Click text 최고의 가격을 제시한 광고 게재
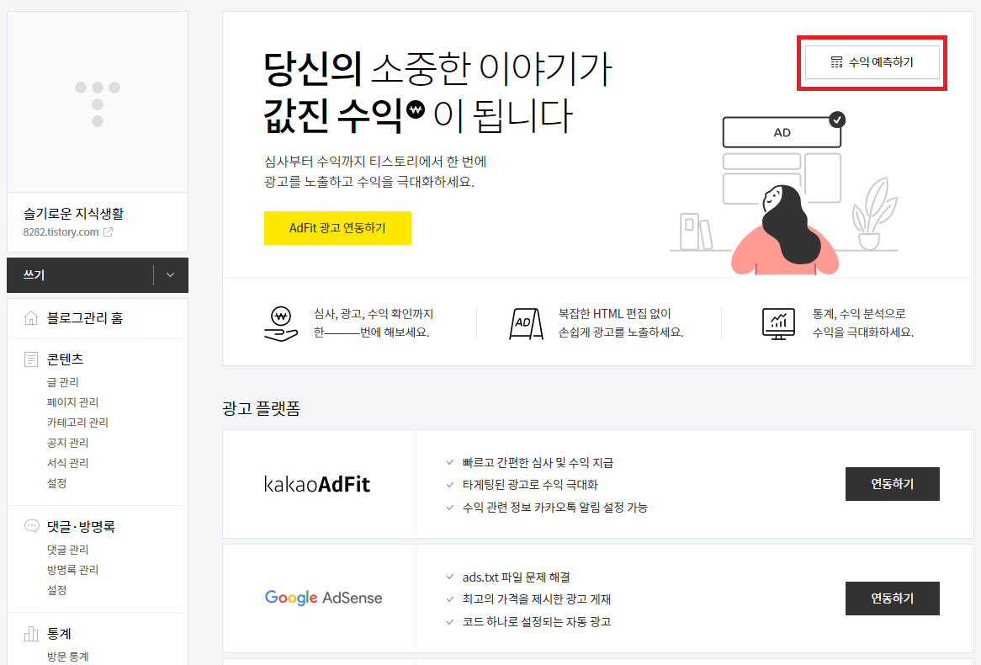This screenshot has width=981, height=665. tap(537, 599)
